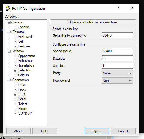This screenshot has height=139, width=144.
Task: Open the Rlogin settings category
Action: click(x=23, y=109)
